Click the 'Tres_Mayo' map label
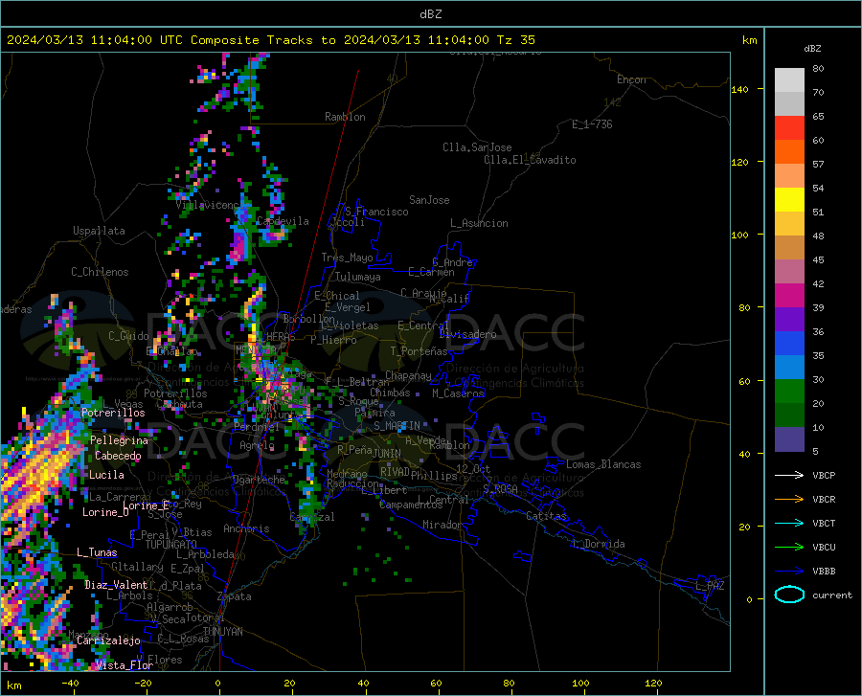 coord(347,258)
